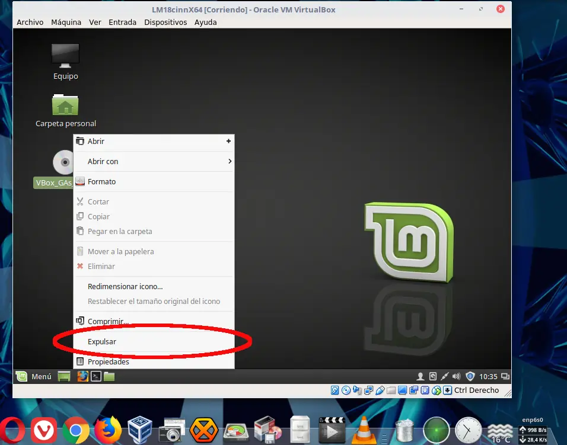Click the window list applet in Mint panel
This screenshot has width=567, height=445.
505,376
